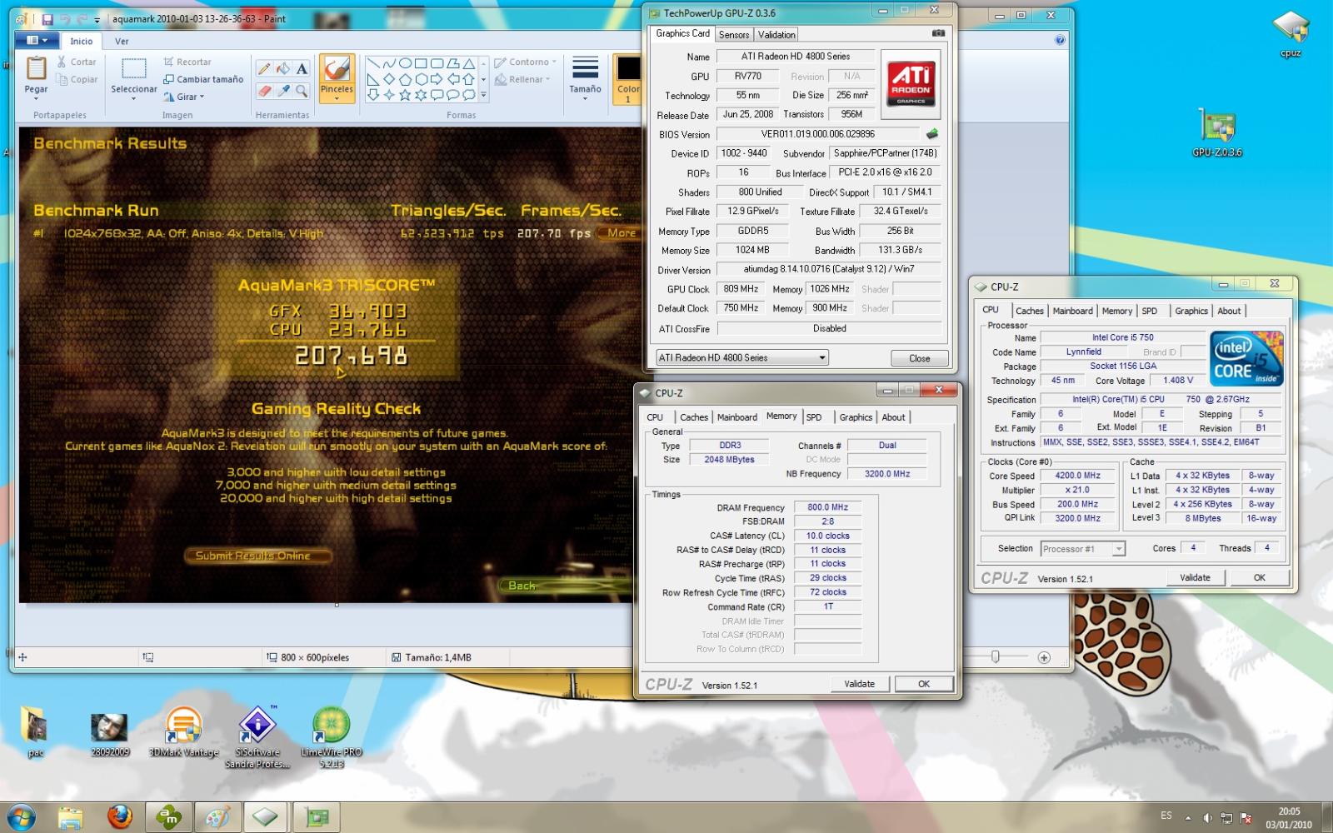Open the Contorno outline dropdown
This screenshot has height=833, width=1333.
click(525, 62)
